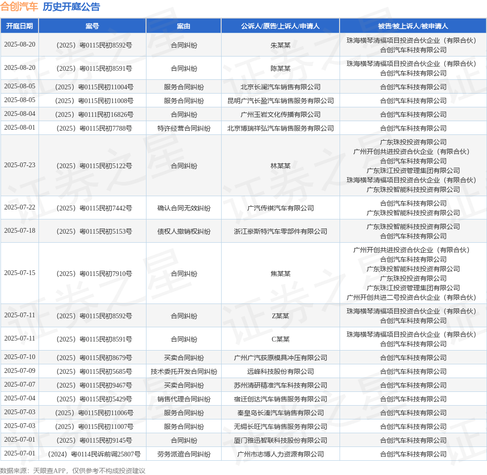
Task: Select the 公诉人/原告/上诉人/申请人 header
Action: pyautogui.click(x=281, y=26)
